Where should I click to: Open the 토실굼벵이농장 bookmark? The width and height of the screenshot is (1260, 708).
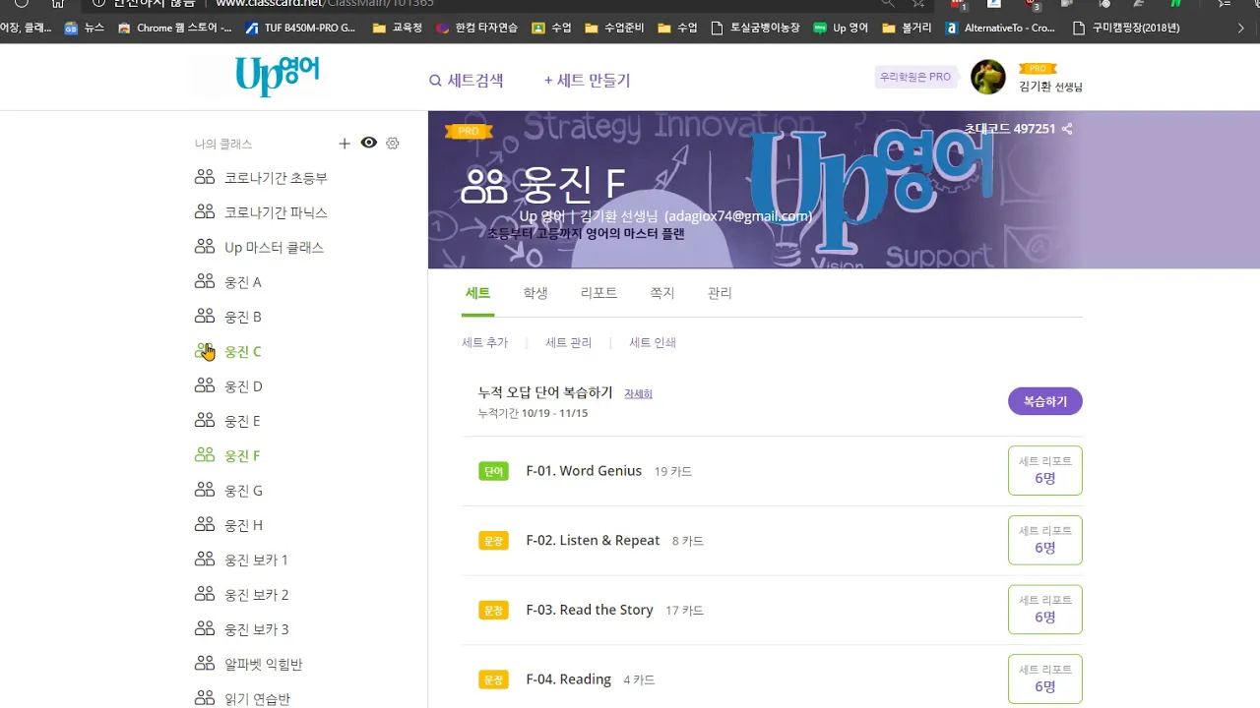(755, 28)
